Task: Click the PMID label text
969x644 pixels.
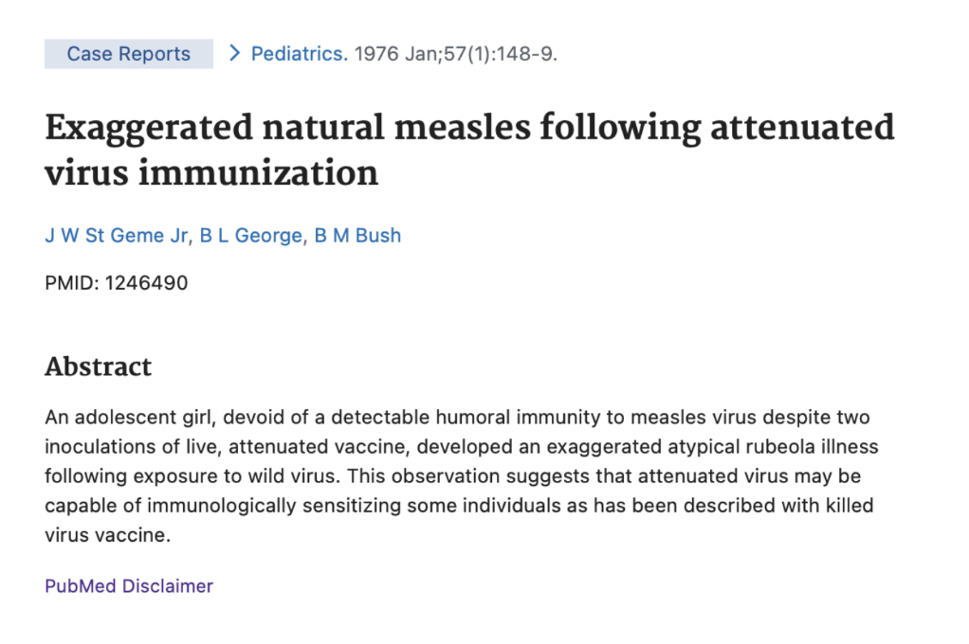Action: [71, 283]
